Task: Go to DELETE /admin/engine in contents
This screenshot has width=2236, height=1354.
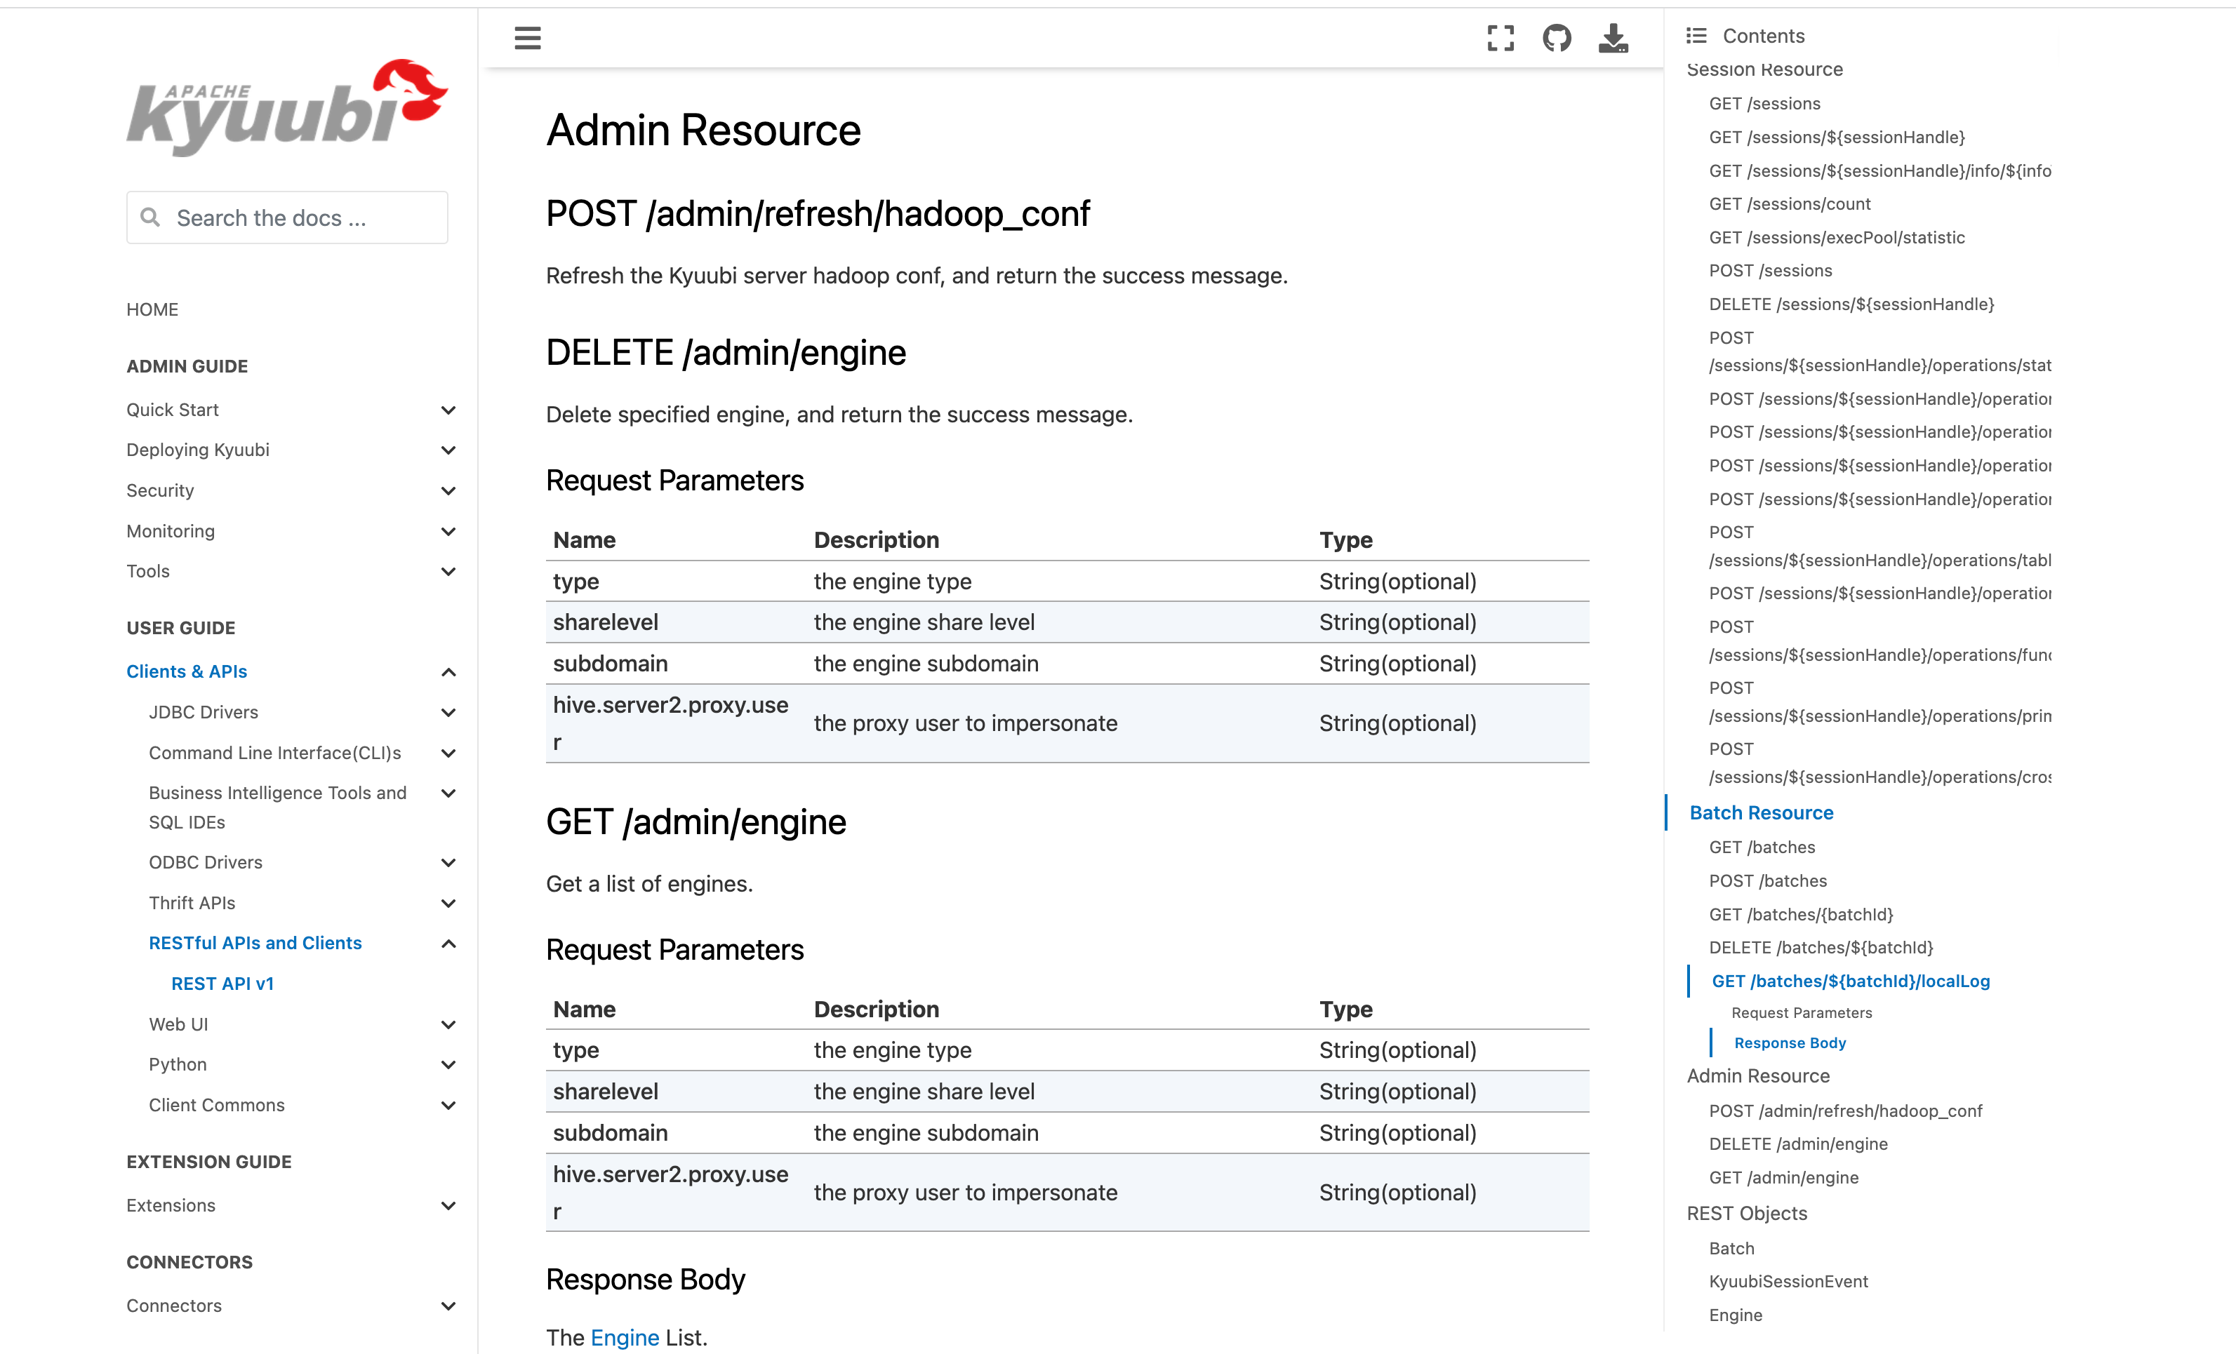Action: pyautogui.click(x=1797, y=1144)
